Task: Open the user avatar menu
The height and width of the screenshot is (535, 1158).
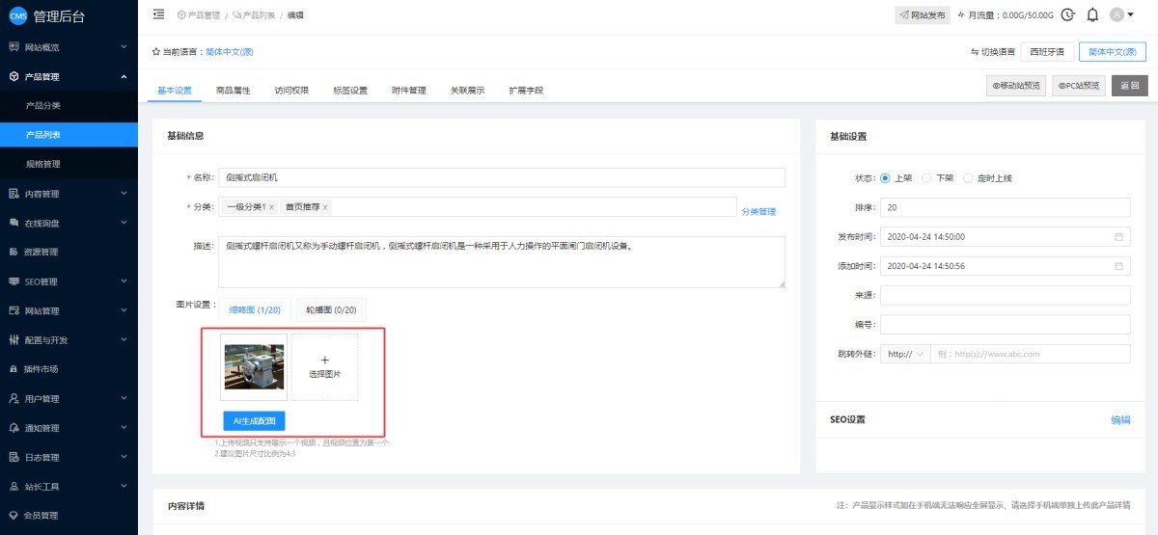Action: (x=1121, y=14)
